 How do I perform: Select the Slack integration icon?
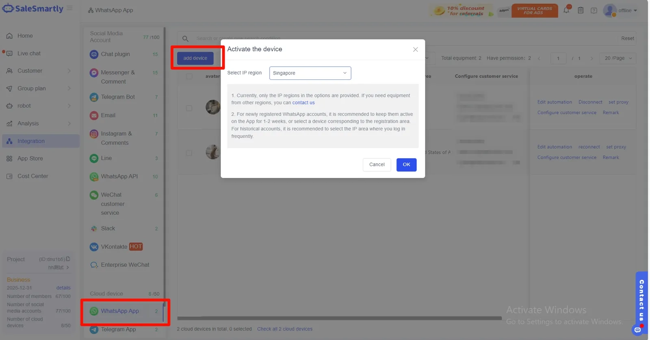(x=94, y=229)
